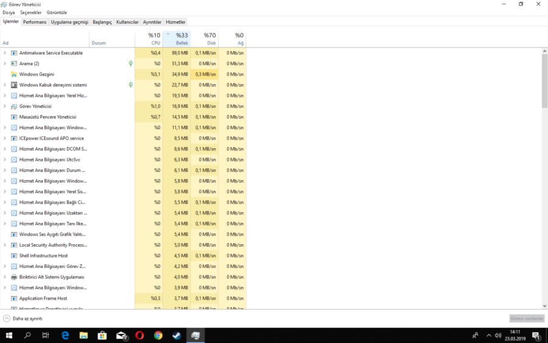Screen dimensions: 548x343
Task: Show hidden system tray icons
Action: coord(488,336)
